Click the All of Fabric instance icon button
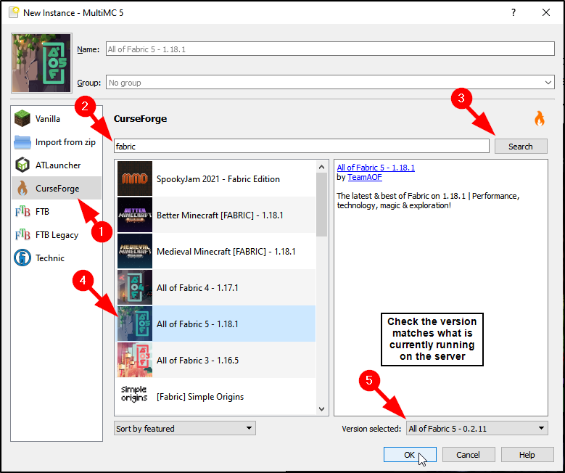The height and width of the screenshot is (473, 565). pyautogui.click(x=41, y=63)
